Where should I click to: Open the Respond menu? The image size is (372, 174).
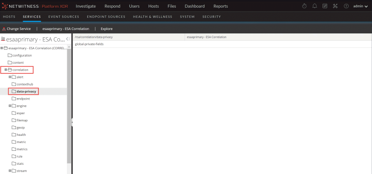click(112, 6)
